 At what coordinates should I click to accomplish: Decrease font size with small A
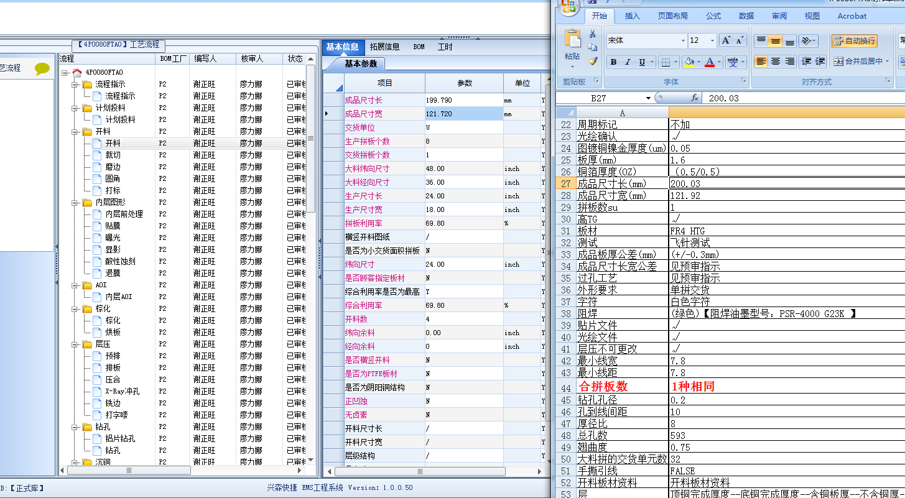740,40
